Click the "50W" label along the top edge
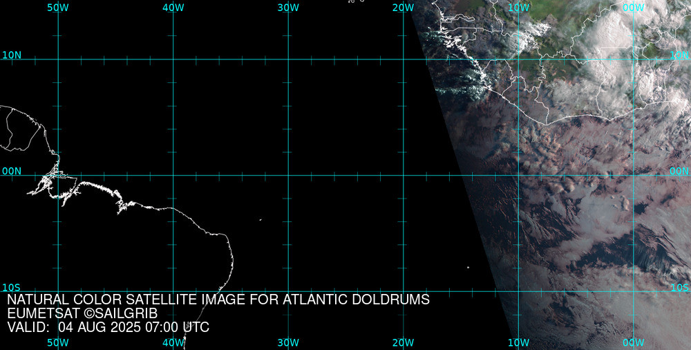691x350 pixels. coord(58,8)
